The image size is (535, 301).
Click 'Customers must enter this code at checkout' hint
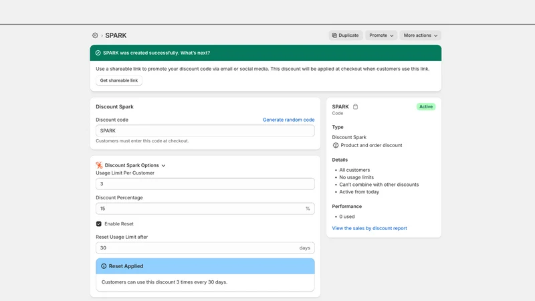click(142, 141)
